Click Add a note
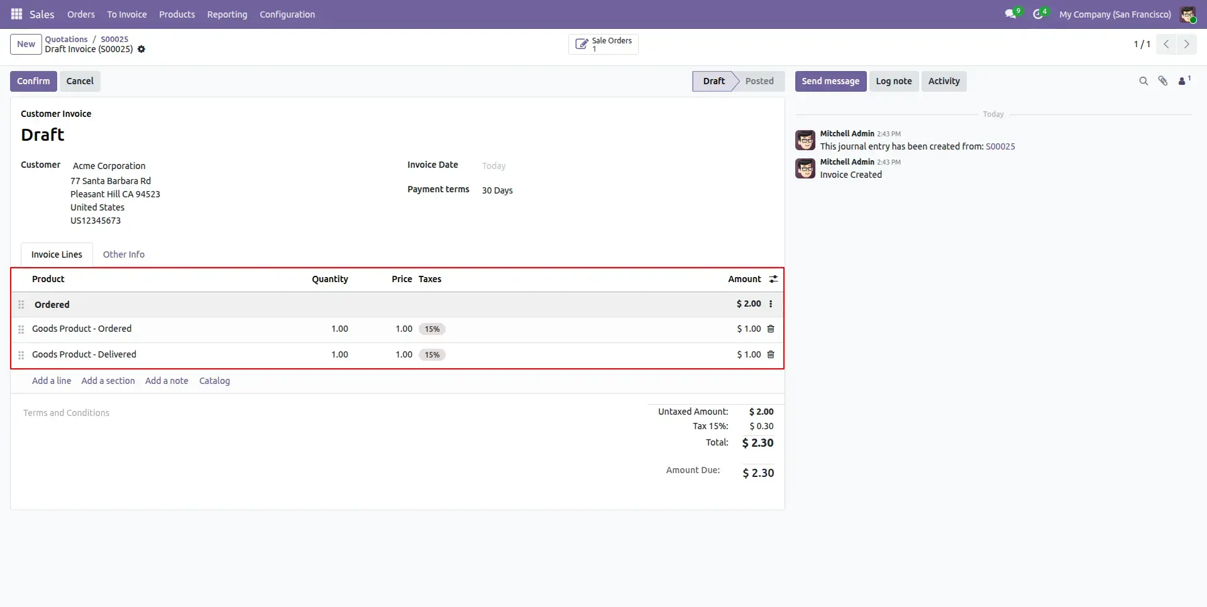This screenshot has width=1207, height=607. (x=167, y=381)
